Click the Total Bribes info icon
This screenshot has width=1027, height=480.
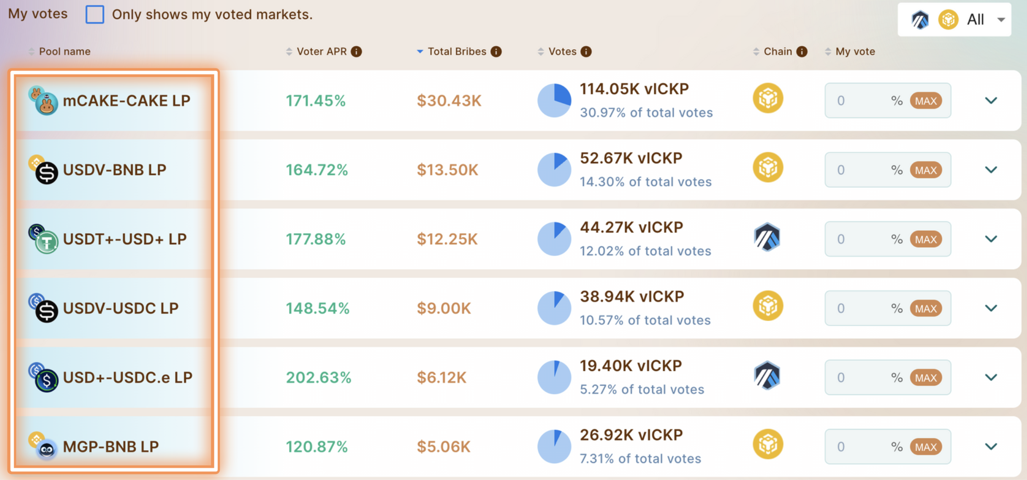[x=496, y=52]
